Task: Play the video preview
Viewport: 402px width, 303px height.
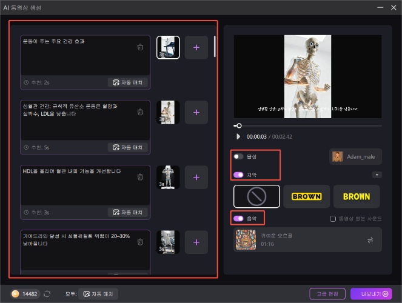Action: (x=238, y=136)
